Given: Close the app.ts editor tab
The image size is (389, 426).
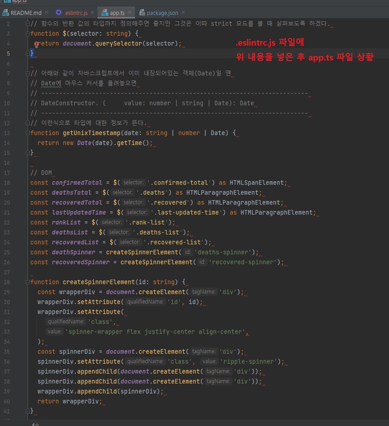Looking at the screenshot, I should click(130, 13).
